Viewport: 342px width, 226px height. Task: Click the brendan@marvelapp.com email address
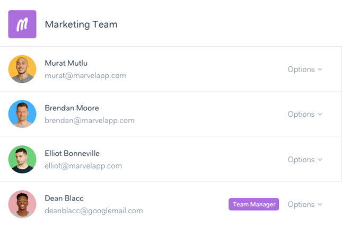[x=90, y=120]
